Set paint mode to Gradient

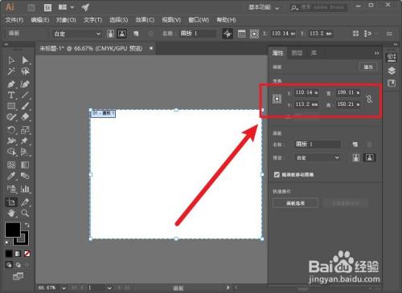pos(18,254)
